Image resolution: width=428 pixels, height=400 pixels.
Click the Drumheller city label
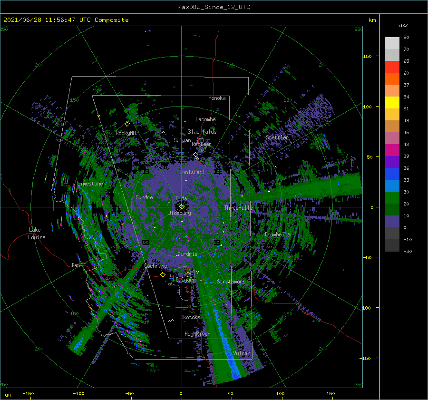pos(278,234)
